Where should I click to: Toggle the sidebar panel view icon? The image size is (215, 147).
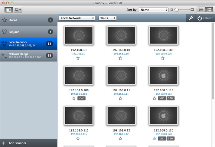click(8, 10)
